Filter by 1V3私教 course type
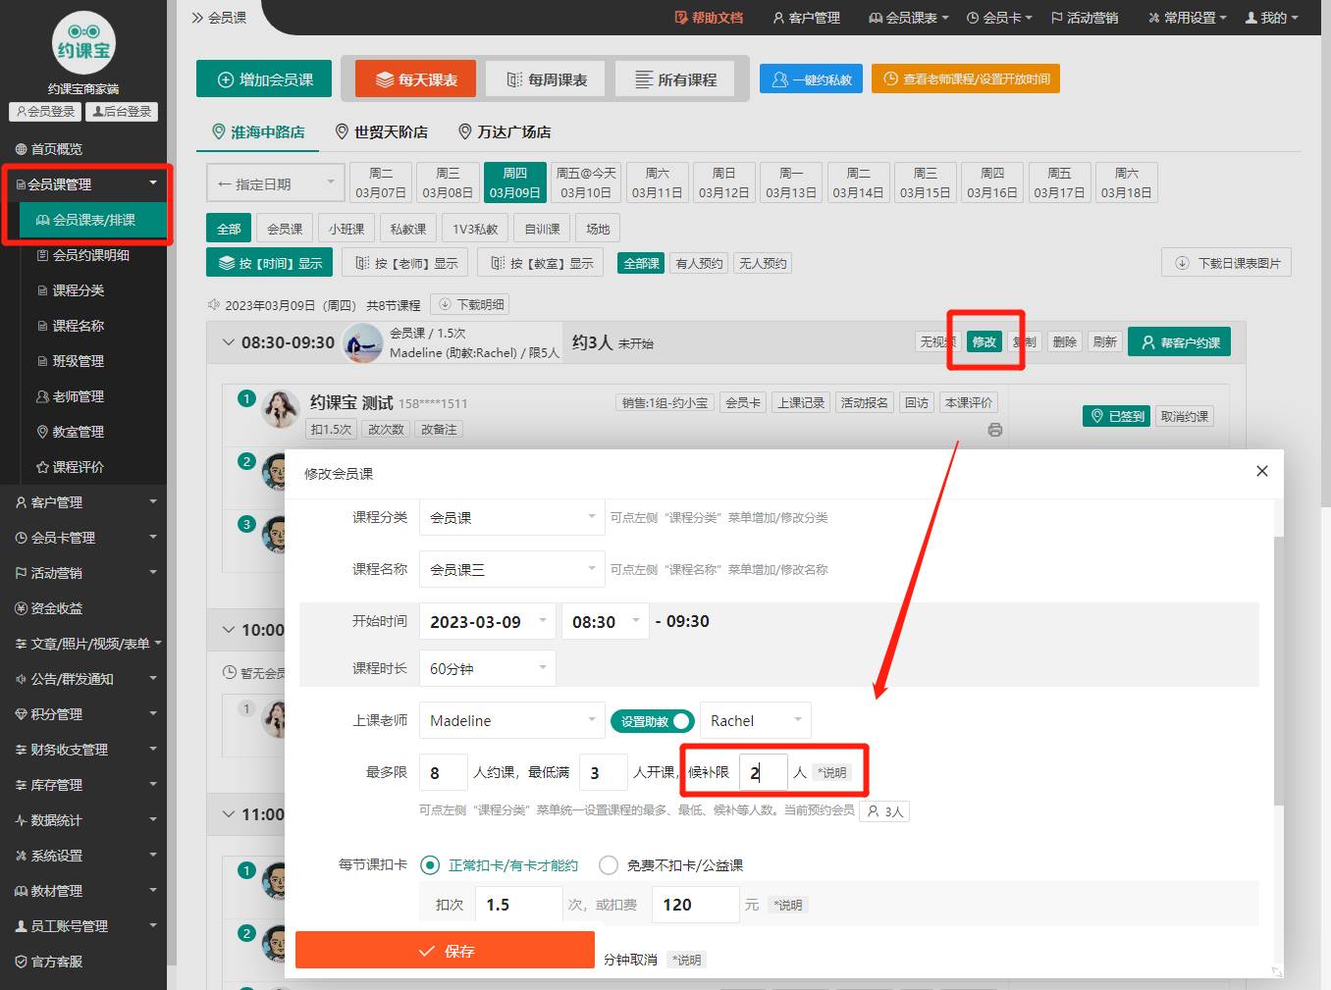This screenshot has width=1331, height=990. coord(475,229)
